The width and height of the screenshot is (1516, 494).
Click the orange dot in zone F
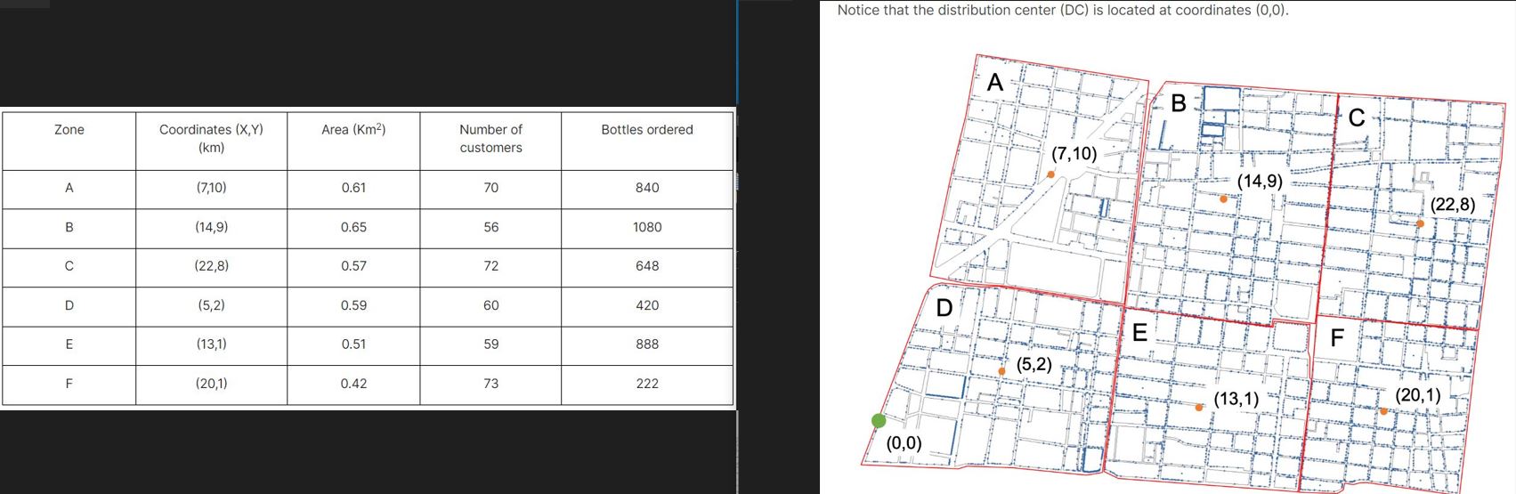1383,411
